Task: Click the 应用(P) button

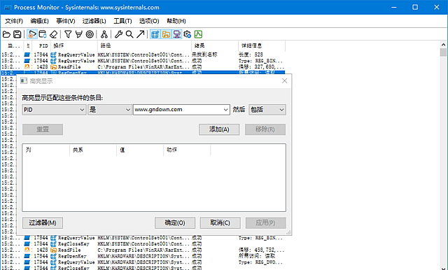Action: [x=265, y=222]
